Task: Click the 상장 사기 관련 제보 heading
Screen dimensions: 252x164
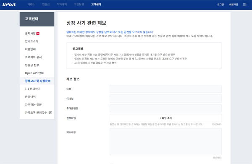Action: pyautogui.click(x=87, y=23)
